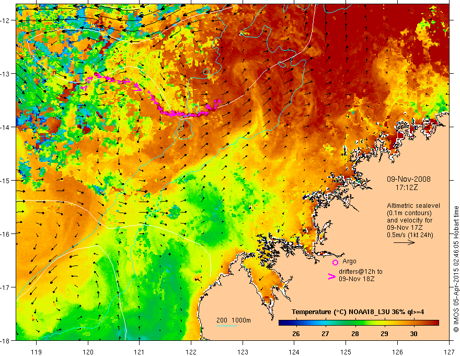This screenshot has width=460, height=356.
Task: Click the 'Argo' legend label
Action: [x=349, y=261]
